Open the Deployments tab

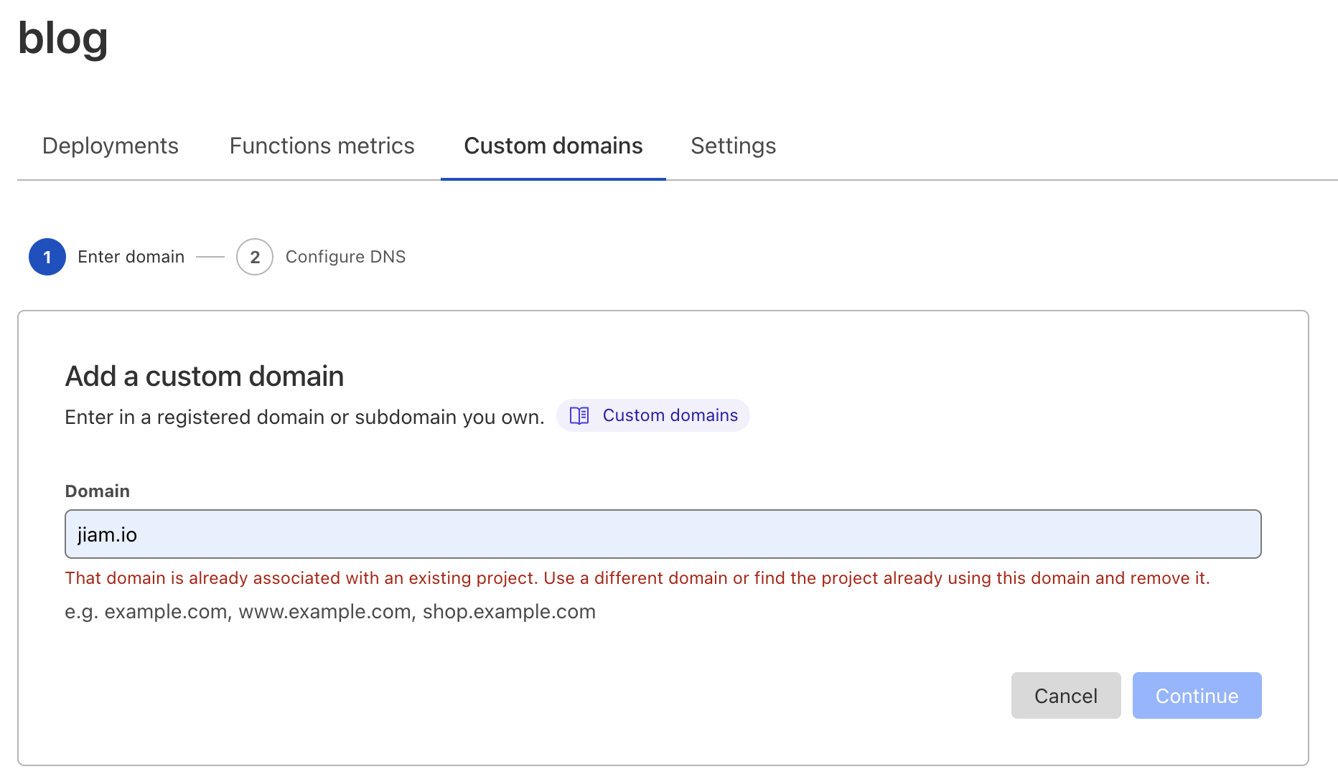pos(111,146)
